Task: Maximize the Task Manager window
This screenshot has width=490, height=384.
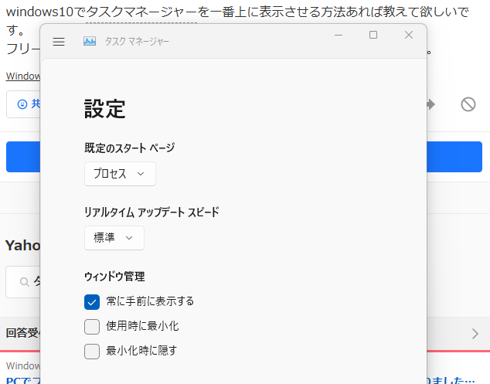Action: (x=373, y=35)
